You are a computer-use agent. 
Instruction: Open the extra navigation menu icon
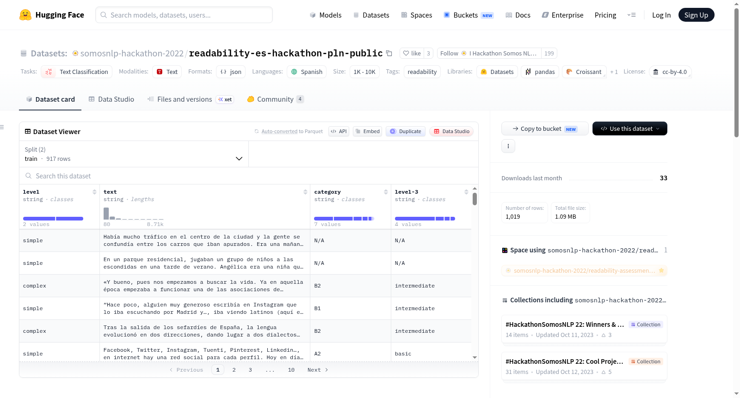[631, 15]
